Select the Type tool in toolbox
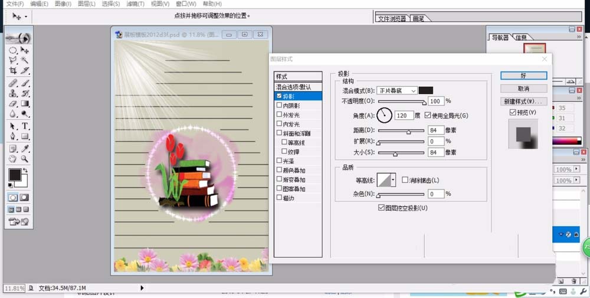590x298 pixels. (25, 126)
